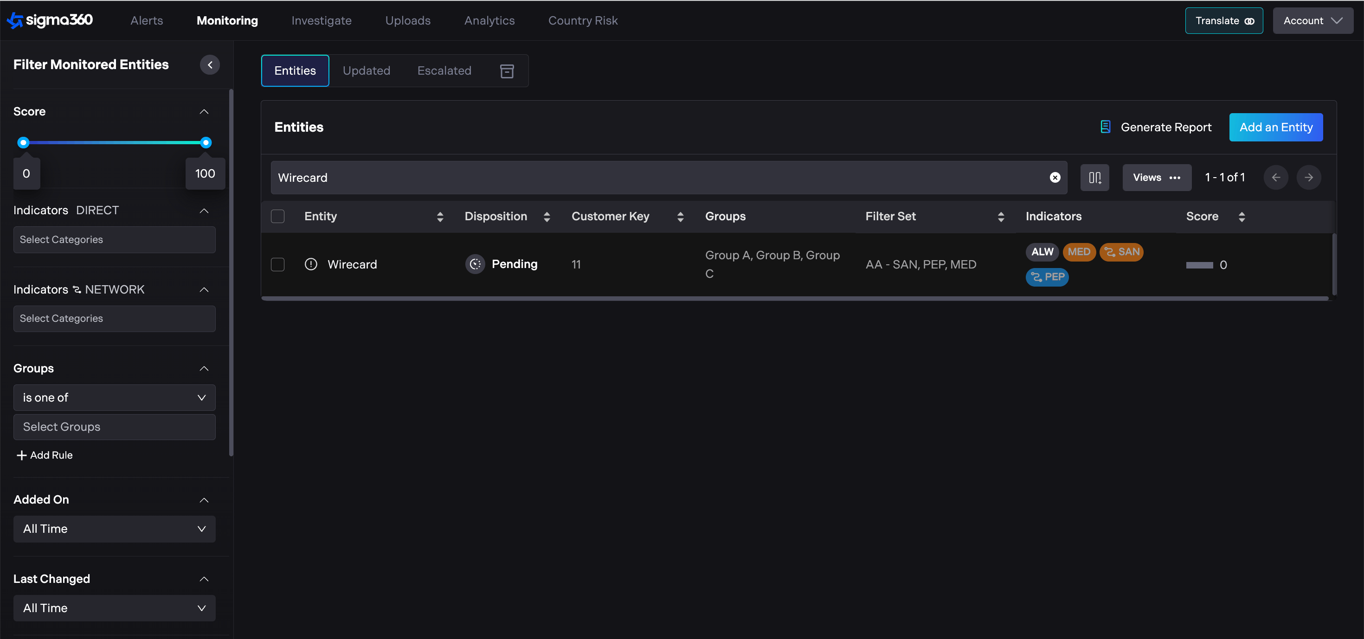The height and width of the screenshot is (639, 1364).
Task: Click Add an Entity button
Action: click(1275, 127)
